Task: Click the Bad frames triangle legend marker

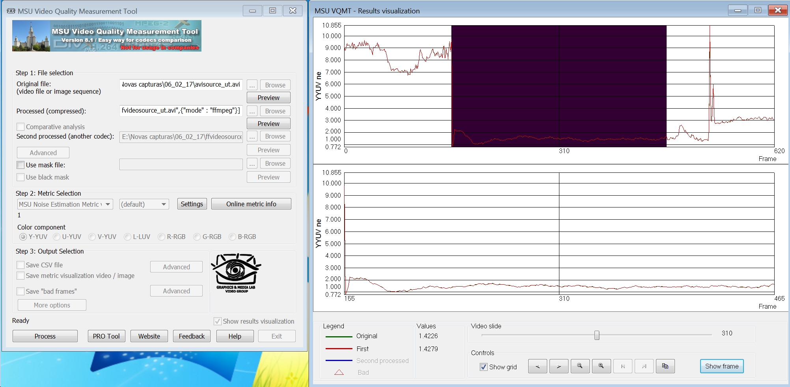Action: point(339,372)
